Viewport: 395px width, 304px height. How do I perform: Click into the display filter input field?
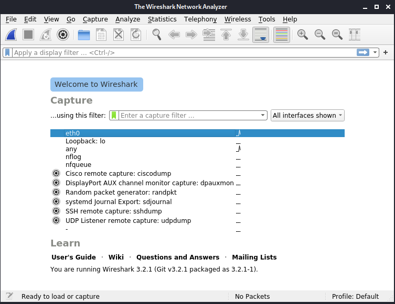[178, 52]
